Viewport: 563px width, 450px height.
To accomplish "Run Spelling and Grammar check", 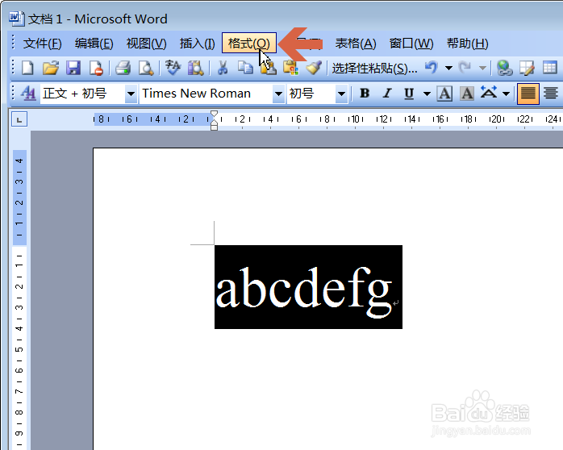I will [173, 68].
